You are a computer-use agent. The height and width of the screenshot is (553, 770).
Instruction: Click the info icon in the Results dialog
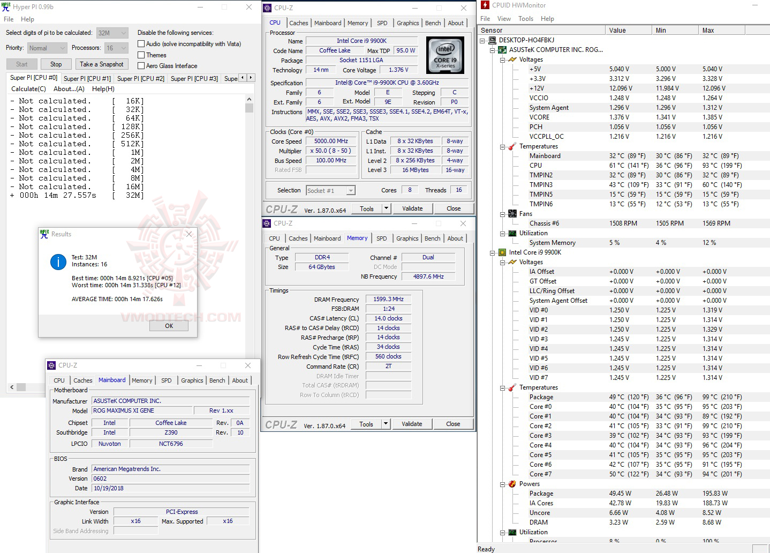coord(57,262)
